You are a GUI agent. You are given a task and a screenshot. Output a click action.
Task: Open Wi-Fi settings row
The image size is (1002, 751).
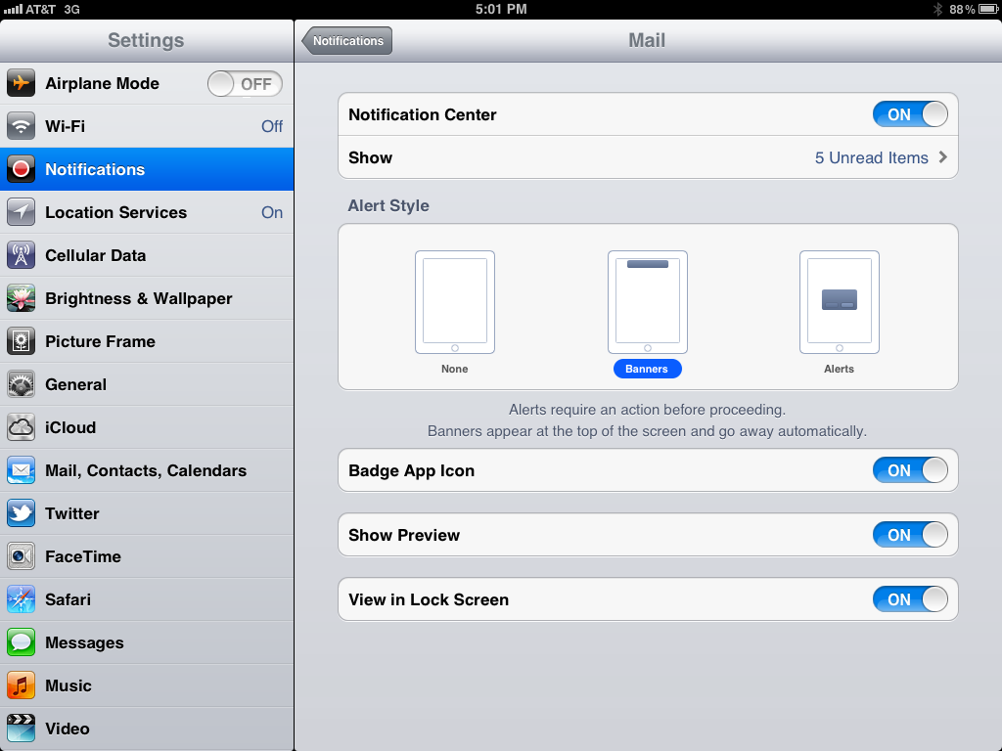[147, 126]
